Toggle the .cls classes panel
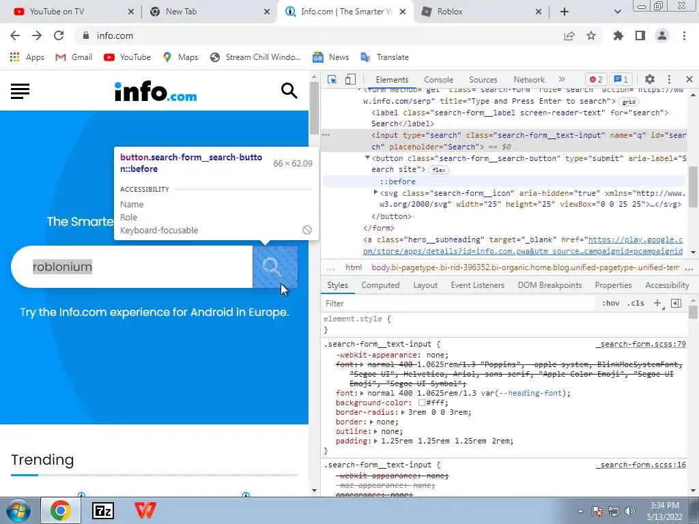The height and width of the screenshot is (524, 699). tap(636, 303)
